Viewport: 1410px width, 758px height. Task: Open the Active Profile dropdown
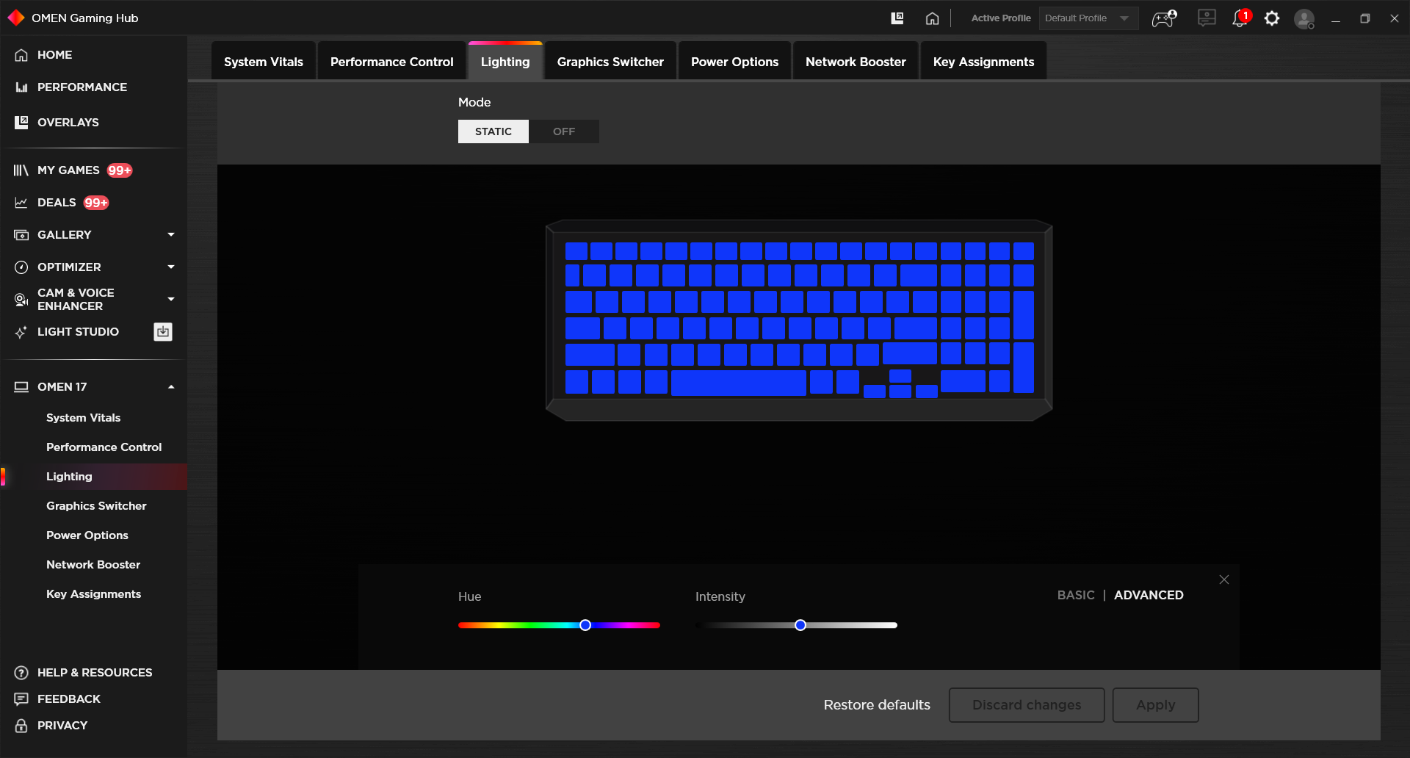[x=1088, y=18]
